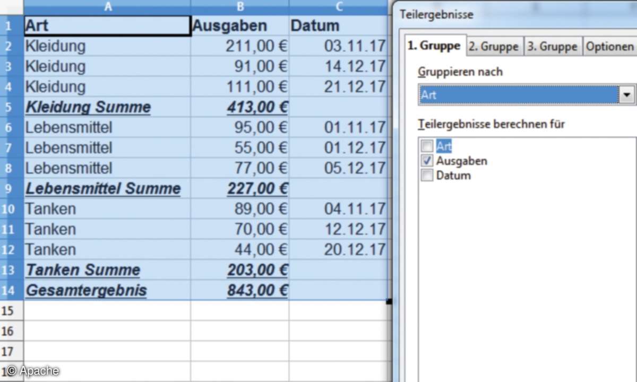Open the Optionen tab
The height and width of the screenshot is (382, 637).
point(610,46)
